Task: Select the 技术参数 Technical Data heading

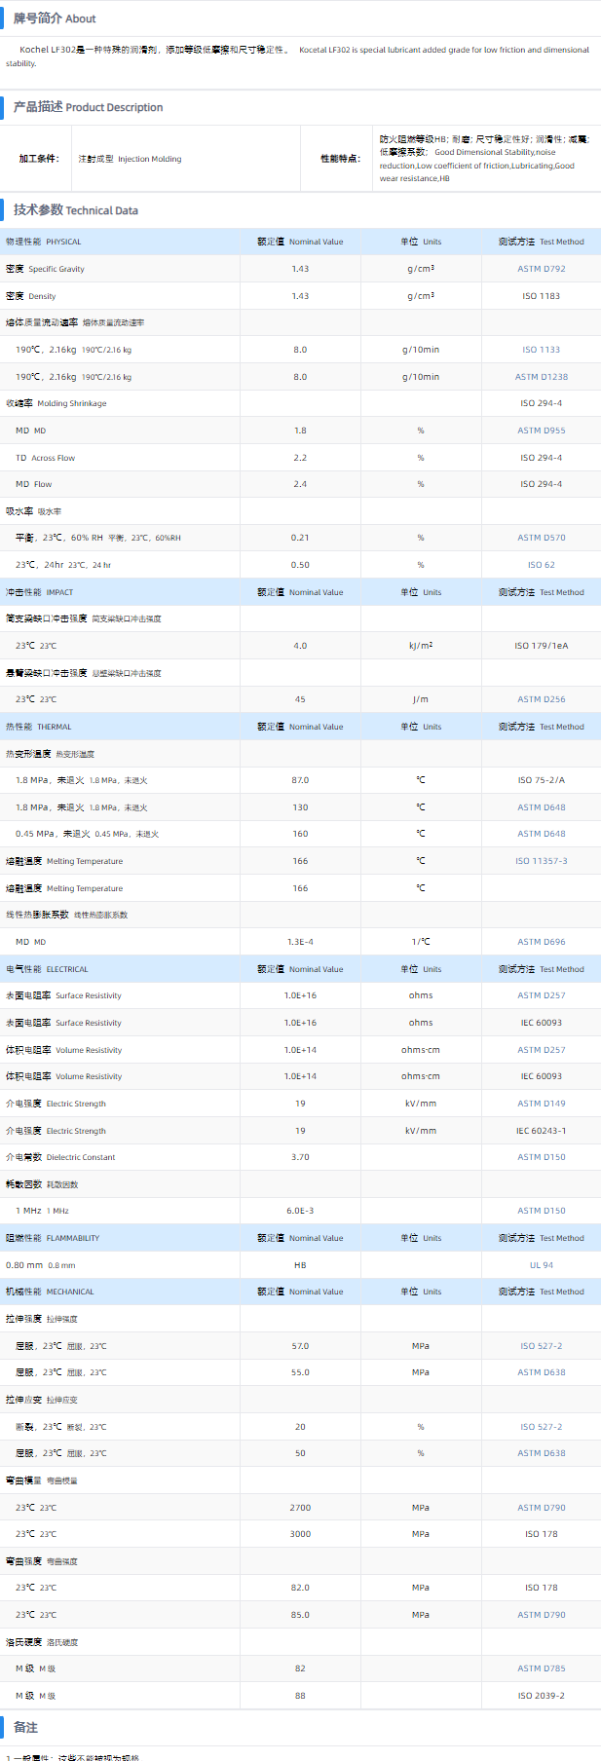Action: [76, 209]
